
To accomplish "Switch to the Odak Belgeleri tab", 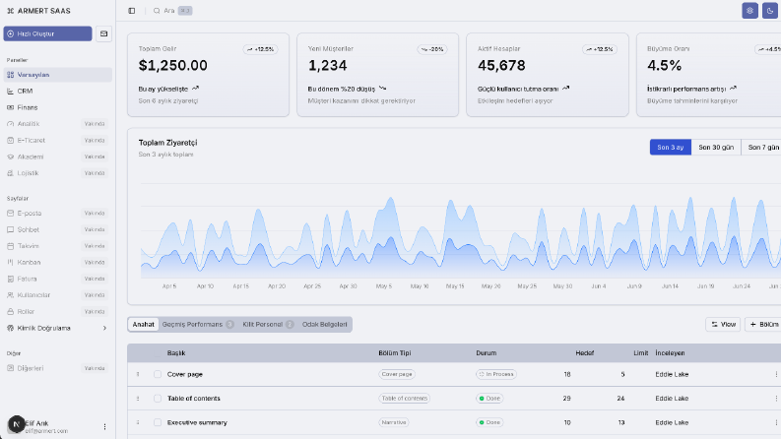I will point(325,325).
